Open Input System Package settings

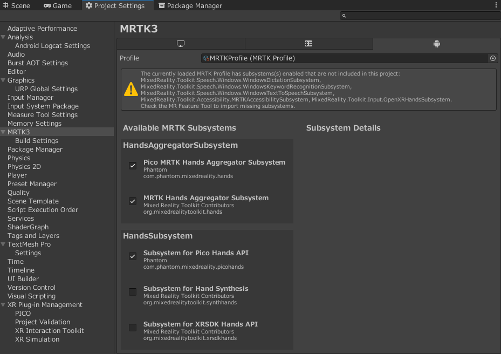[43, 106]
